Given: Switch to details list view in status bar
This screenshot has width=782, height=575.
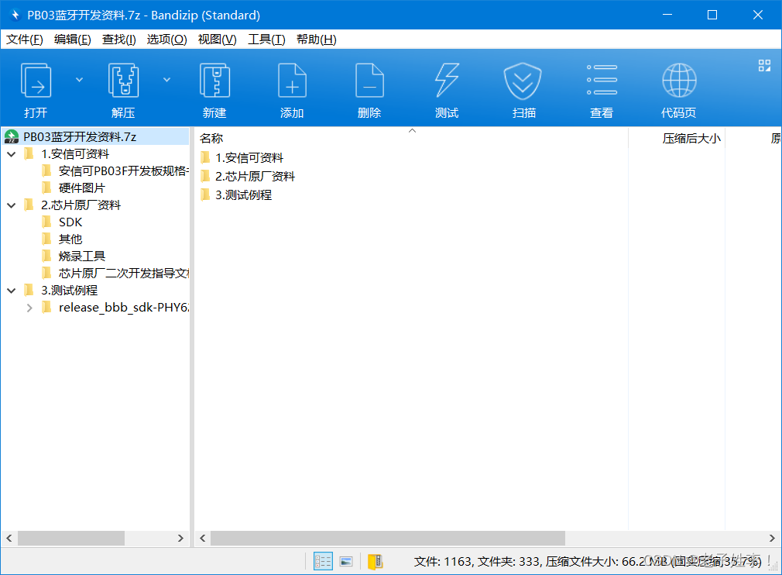Looking at the screenshot, I should pyautogui.click(x=323, y=562).
